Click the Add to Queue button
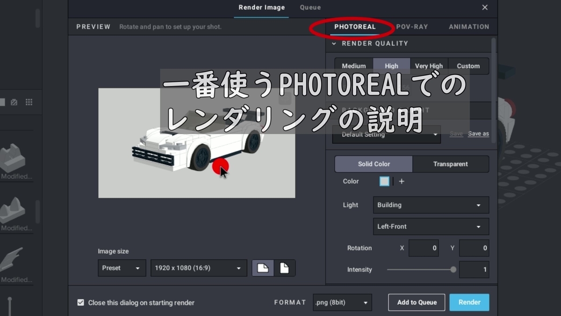Image resolution: width=561 pixels, height=316 pixels. 417,302
